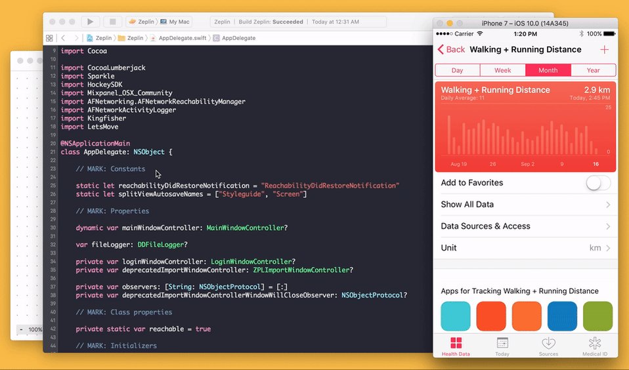Select the Month chart segment
This screenshot has width=629, height=370.
coord(548,70)
